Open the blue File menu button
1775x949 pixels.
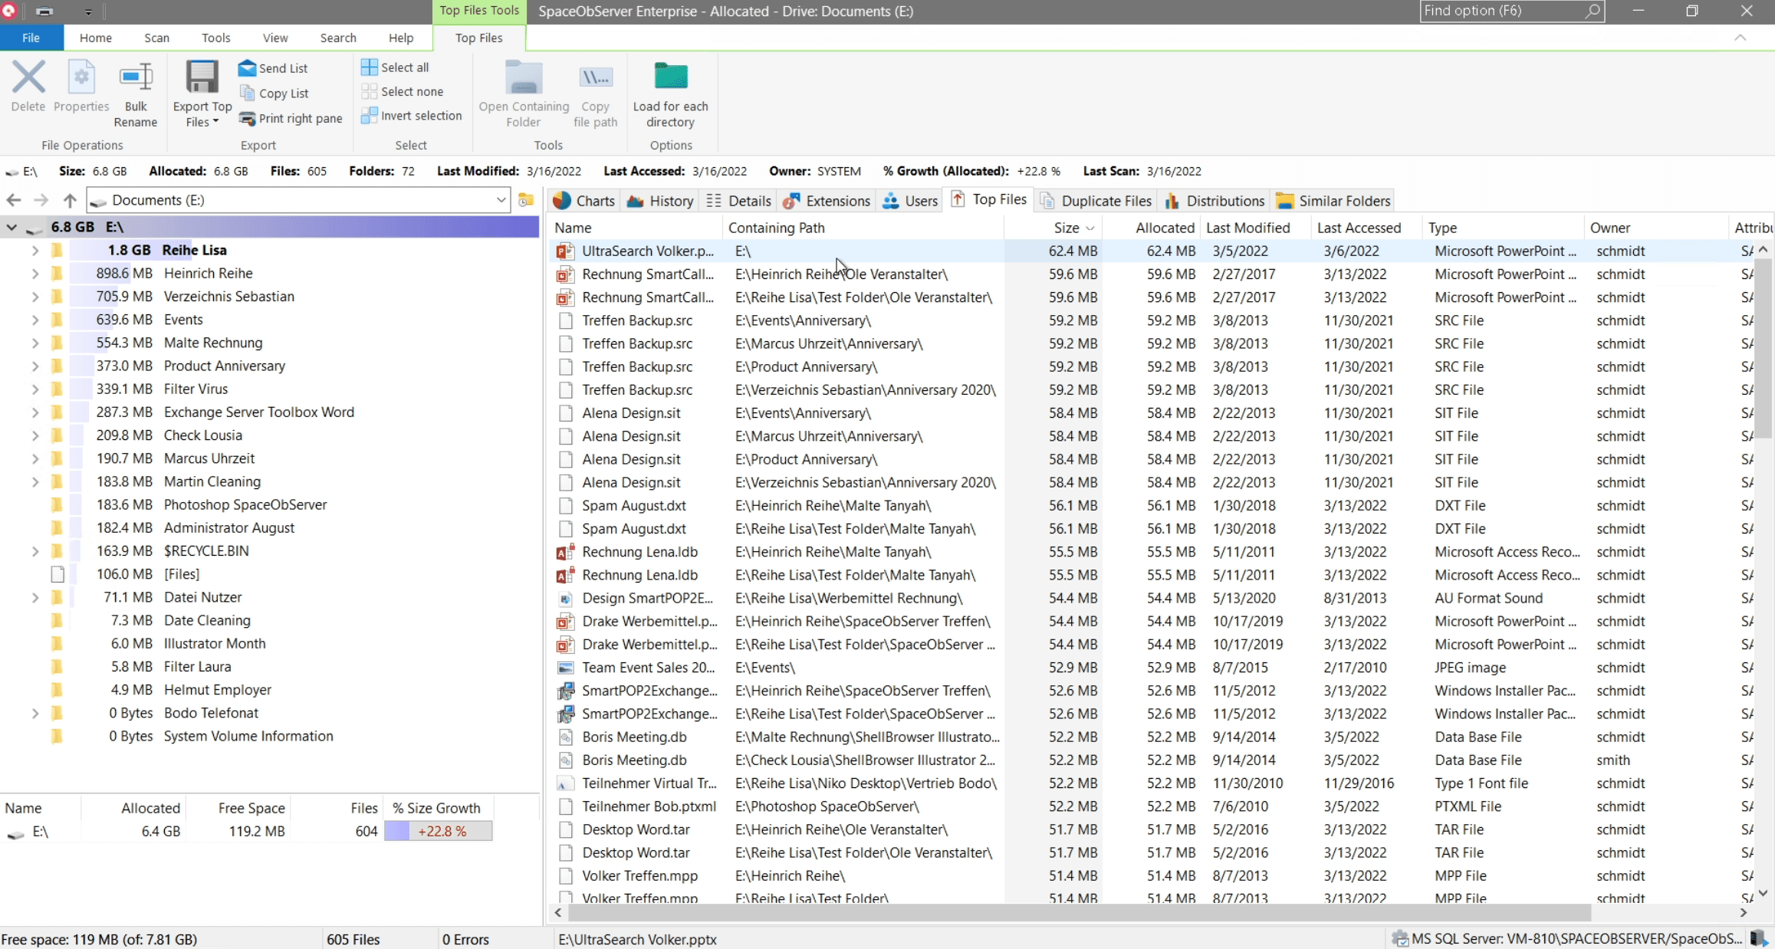point(31,38)
